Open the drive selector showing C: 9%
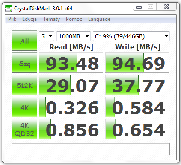Screen dimensions: 181x165 pos(131,36)
